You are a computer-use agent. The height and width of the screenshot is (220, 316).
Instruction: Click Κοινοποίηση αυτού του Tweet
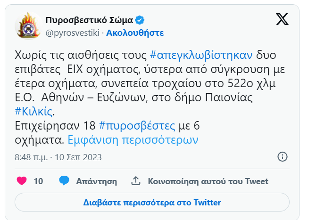coord(208,181)
